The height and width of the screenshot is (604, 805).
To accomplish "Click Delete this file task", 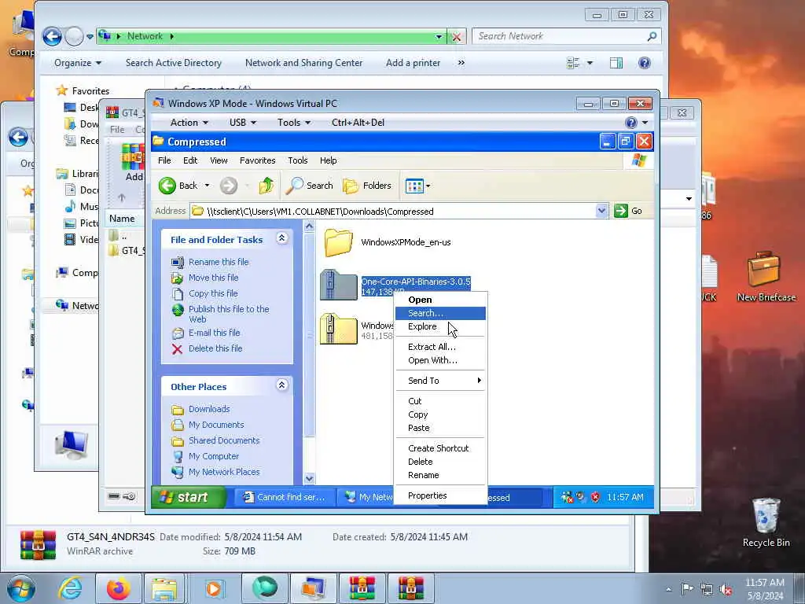I will [x=215, y=348].
